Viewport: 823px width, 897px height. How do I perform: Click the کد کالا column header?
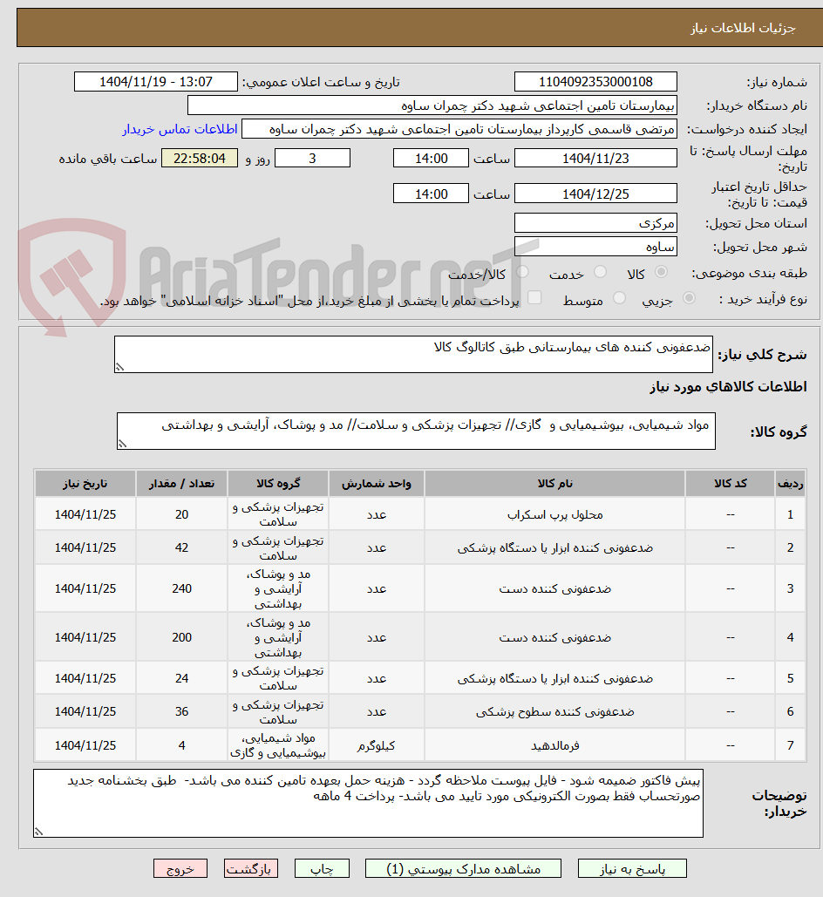click(x=731, y=484)
